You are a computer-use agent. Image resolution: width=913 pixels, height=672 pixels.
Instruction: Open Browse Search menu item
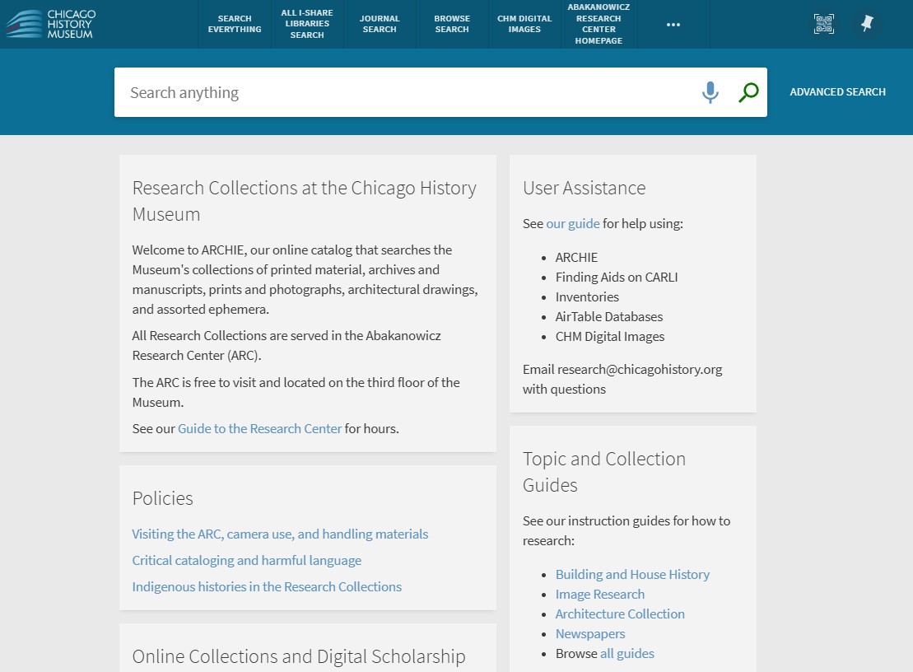tap(452, 24)
